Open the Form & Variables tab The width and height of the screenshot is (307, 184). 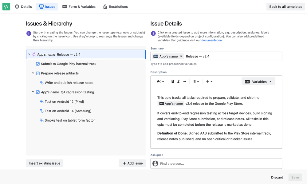79,7
